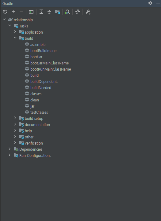Image resolution: width=161 pixels, height=221 pixels.
Task: Click gear icon beside bootRunMainClassName
Action: 27,69
